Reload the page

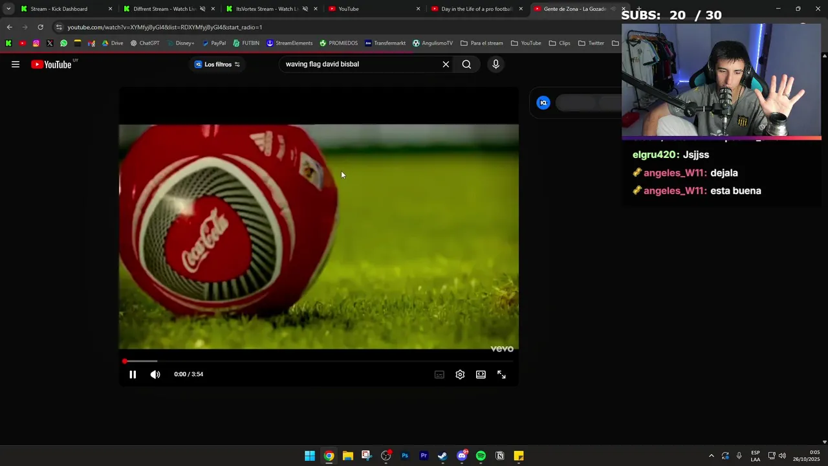tap(40, 27)
